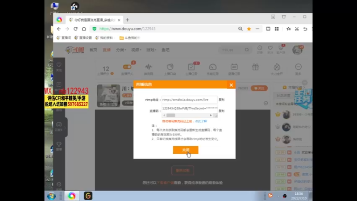The height and width of the screenshot is (201, 357).
Task: Open the 鱼吧 nav item
Action: click(x=166, y=50)
